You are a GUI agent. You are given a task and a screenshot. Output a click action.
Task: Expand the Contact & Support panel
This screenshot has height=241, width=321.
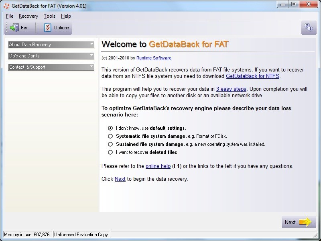click(51, 67)
